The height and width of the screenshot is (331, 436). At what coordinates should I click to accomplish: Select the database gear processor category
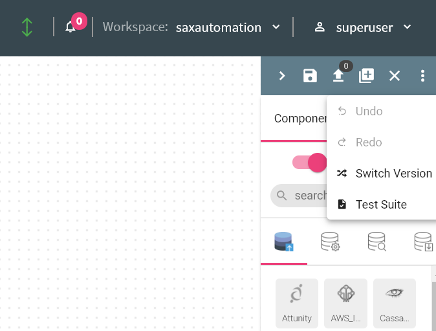point(331,242)
